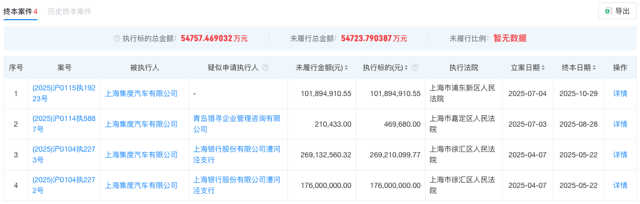Open case (2025)沪0114执5887号
640x204 pixels.
(x=64, y=124)
